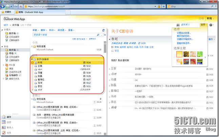
Task: Click the magnifier icon in the mailbox search box
Action: pos(98,35)
